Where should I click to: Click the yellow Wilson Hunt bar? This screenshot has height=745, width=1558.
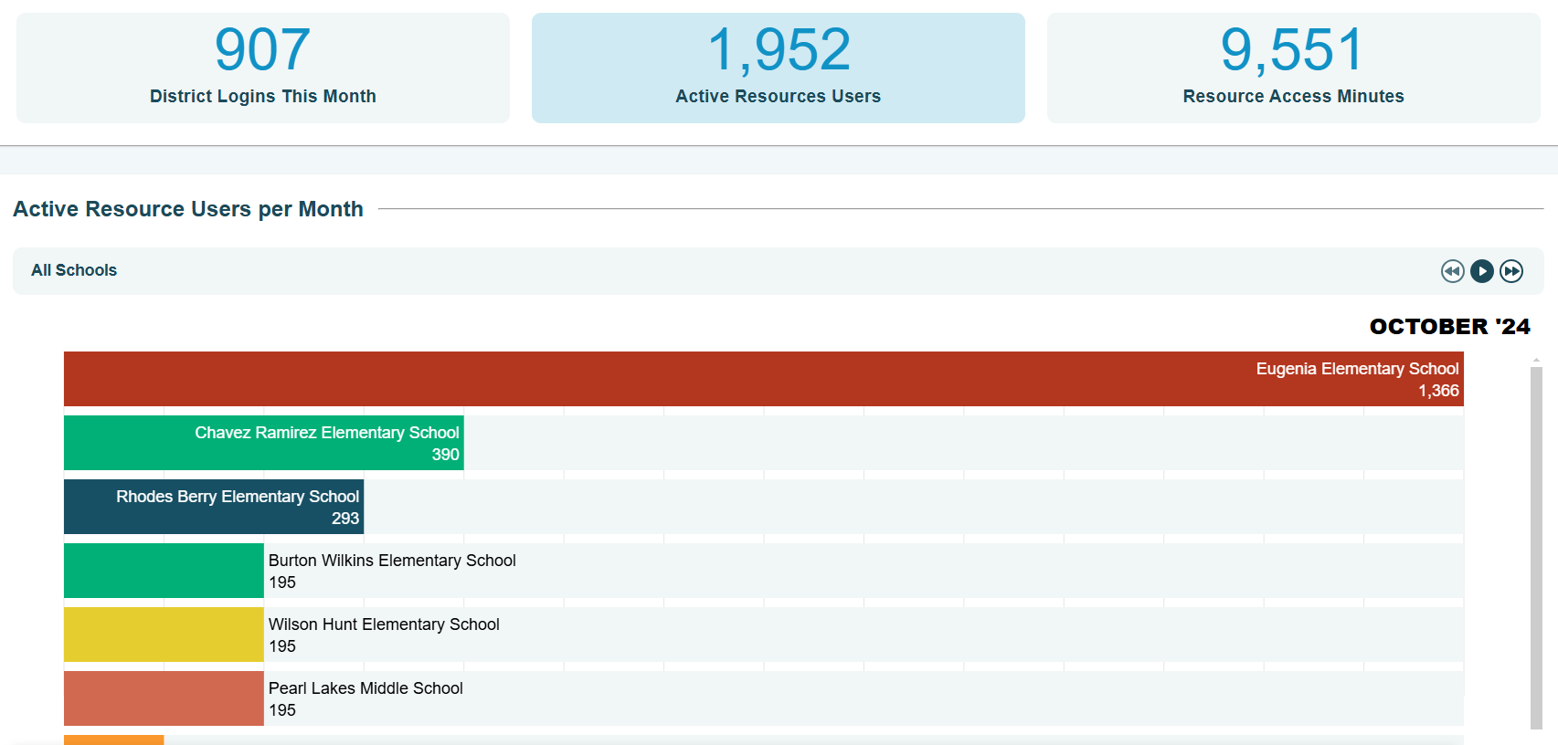pyautogui.click(x=164, y=635)
